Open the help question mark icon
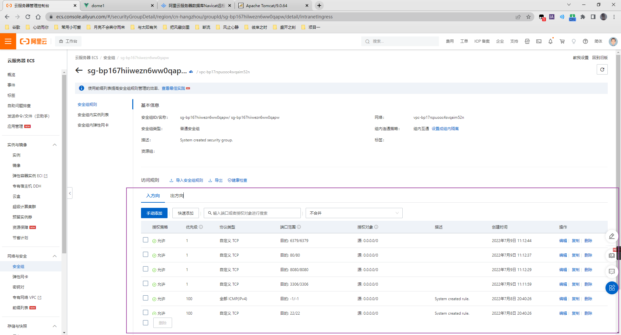The width and height of the screenshot is (621, 335). [x=585, y=41]
